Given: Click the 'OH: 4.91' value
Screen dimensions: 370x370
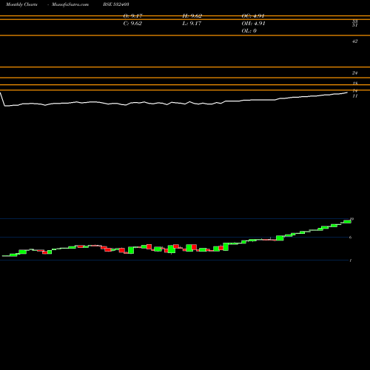Looking at the screenshot, I should 253,24.
